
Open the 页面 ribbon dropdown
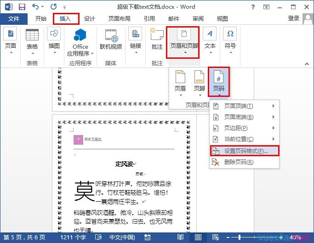tap(11, 41)
